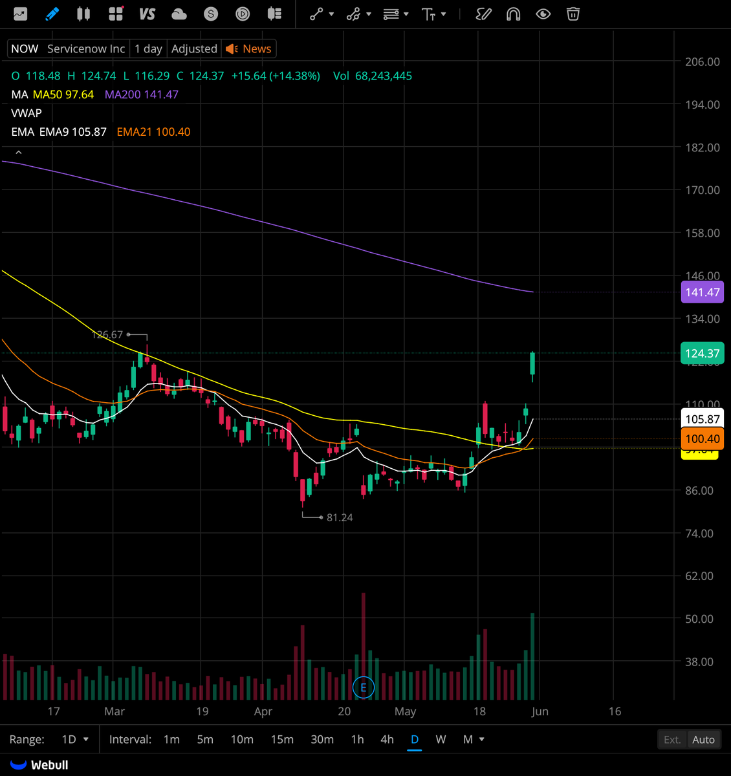The height and width of the screenshot is (776, 731).
Task: Select the D daily interval
Action: (x=415, y=739)
